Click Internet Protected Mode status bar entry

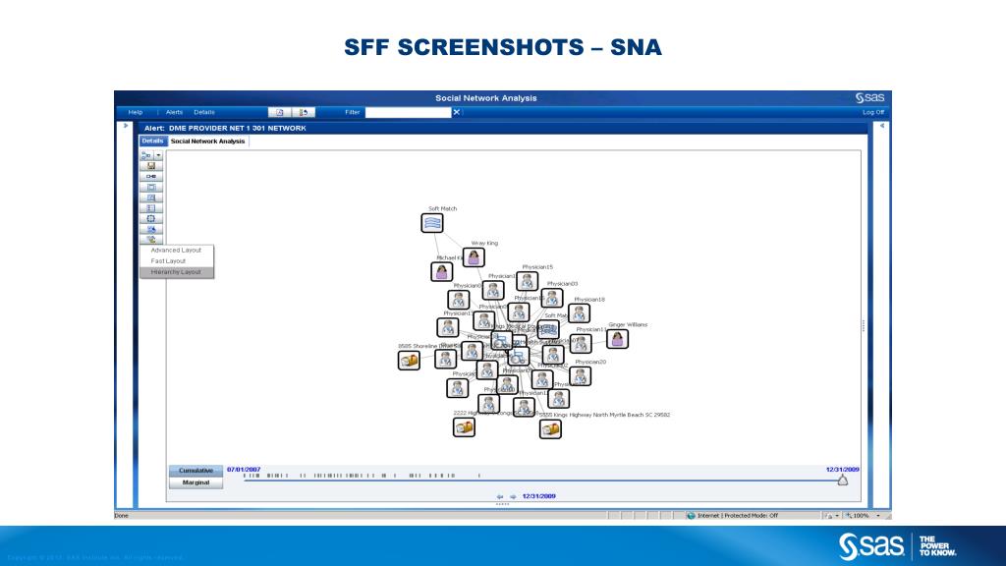pos(732,515)
